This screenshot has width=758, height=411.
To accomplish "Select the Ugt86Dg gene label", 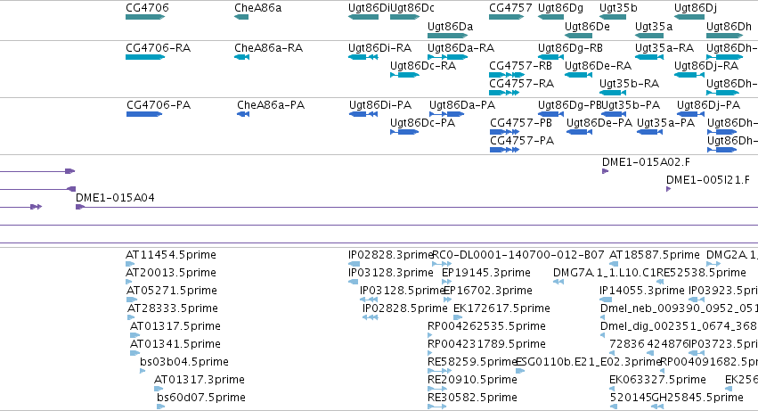I will click(561, 8).
